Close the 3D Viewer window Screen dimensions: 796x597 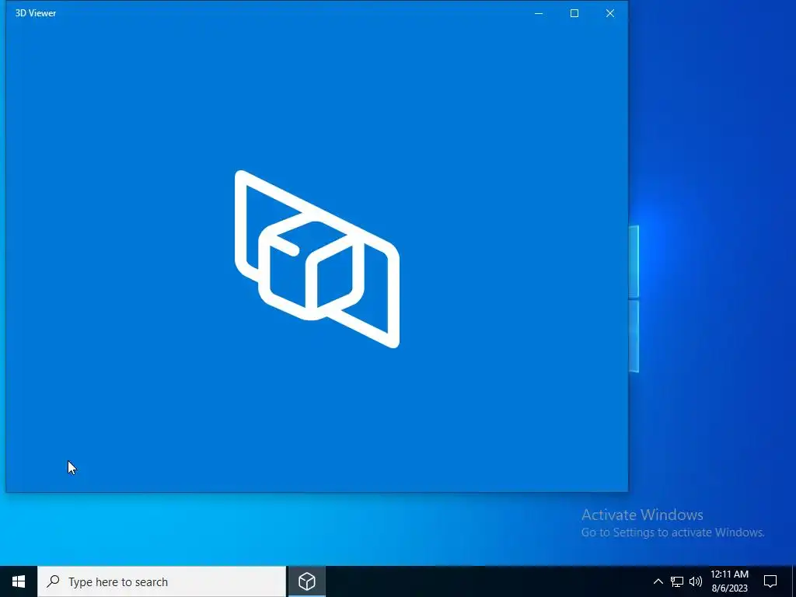(609, 13)
